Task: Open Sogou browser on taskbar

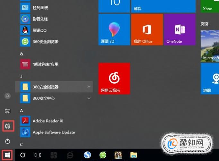Action: pyautogui.click(x=87, y=155)
